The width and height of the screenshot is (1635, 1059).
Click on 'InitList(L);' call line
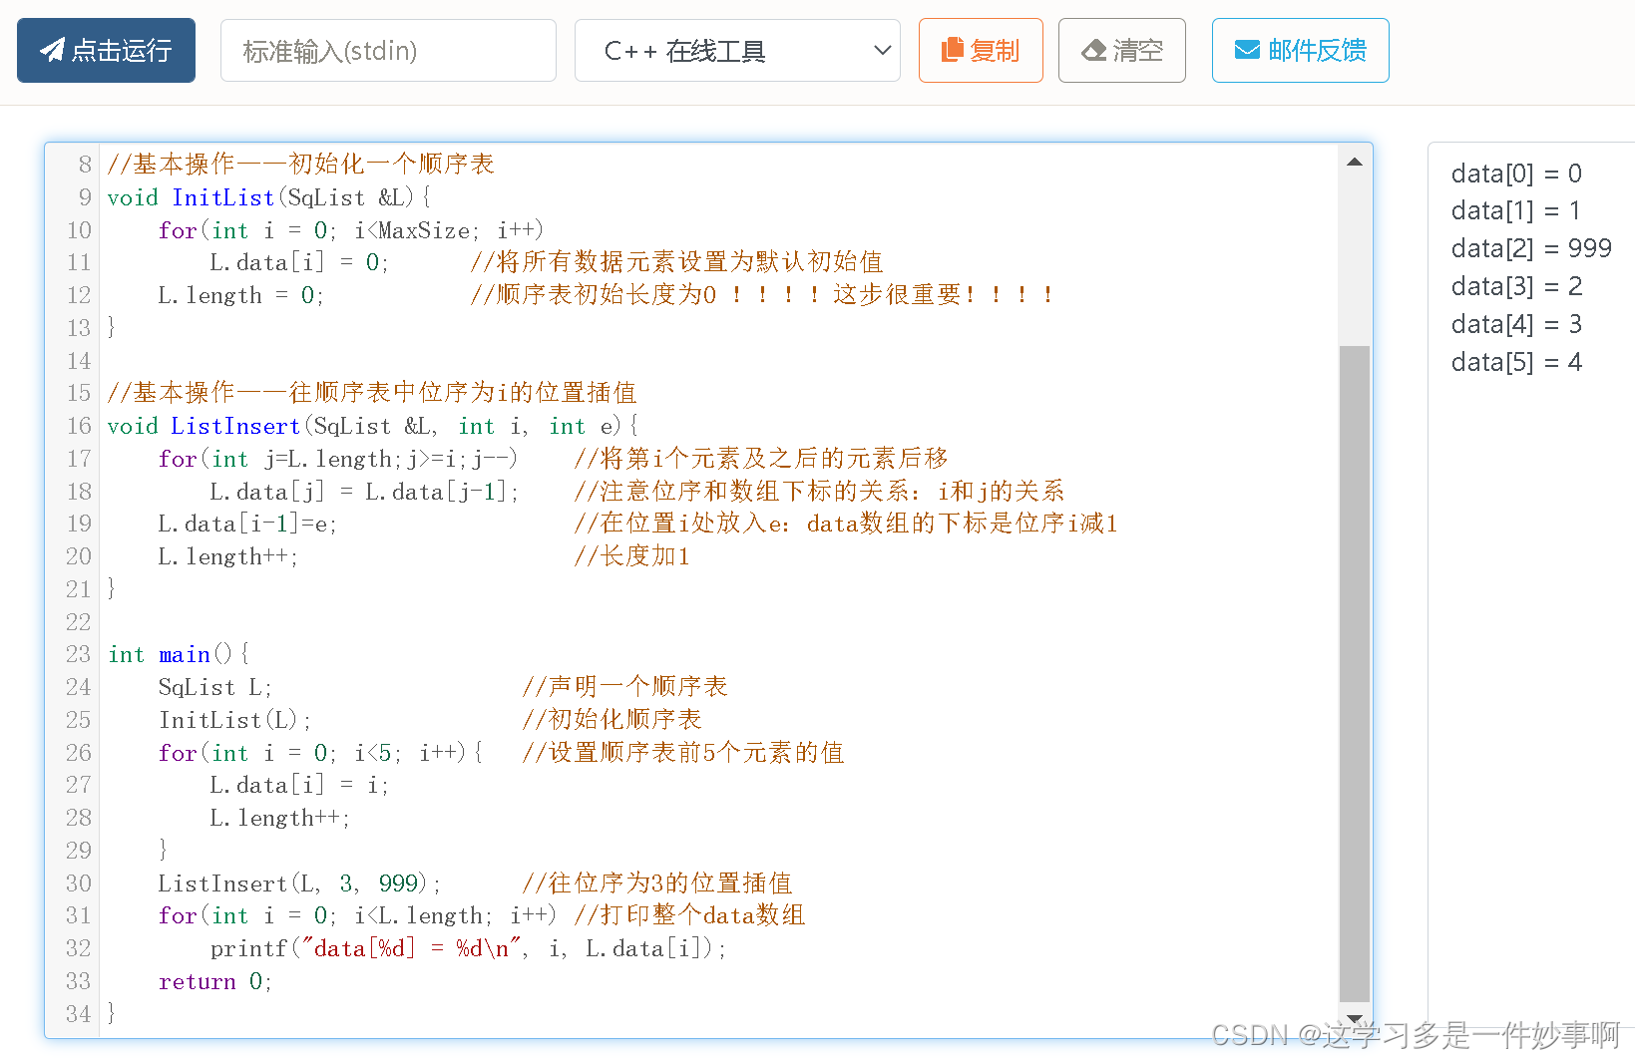click(234, 720)
